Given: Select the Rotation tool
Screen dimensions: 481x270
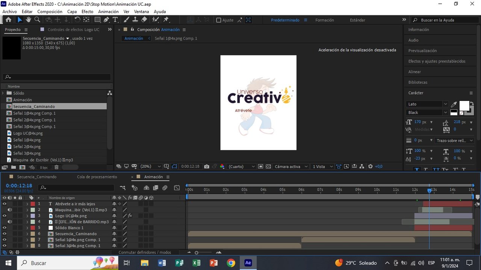Looking at the screenshot, I should tap(77, 20).
